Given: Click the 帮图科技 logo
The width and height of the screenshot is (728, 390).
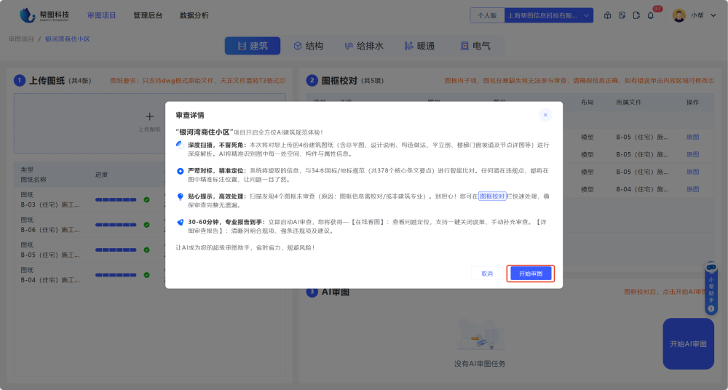Looking at the screenshot, I should click(45, 15).
